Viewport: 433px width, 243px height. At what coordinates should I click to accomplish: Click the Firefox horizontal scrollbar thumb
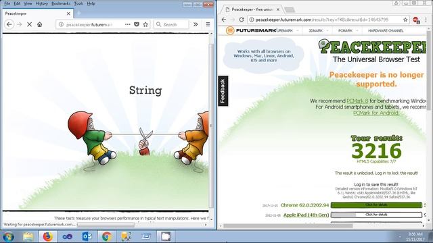click(x=106, y=225)
